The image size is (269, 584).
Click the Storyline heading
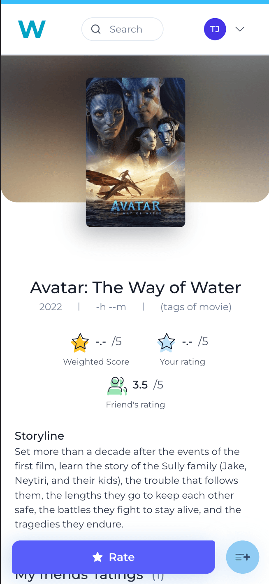tap(39, 436)
